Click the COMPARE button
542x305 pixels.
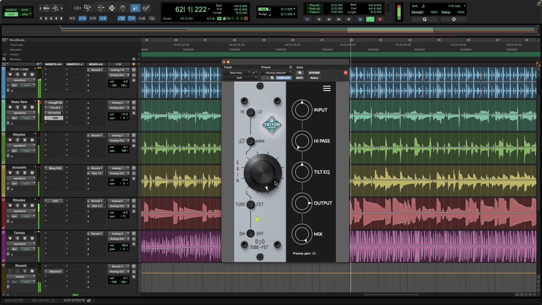point(283,78)
